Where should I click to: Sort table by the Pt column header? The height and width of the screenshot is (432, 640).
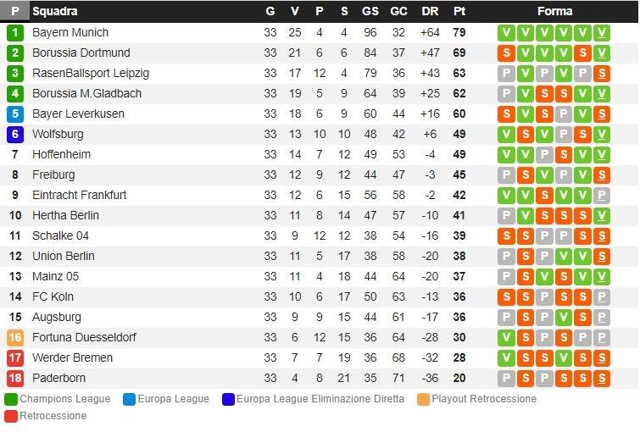tap(459, 12)
